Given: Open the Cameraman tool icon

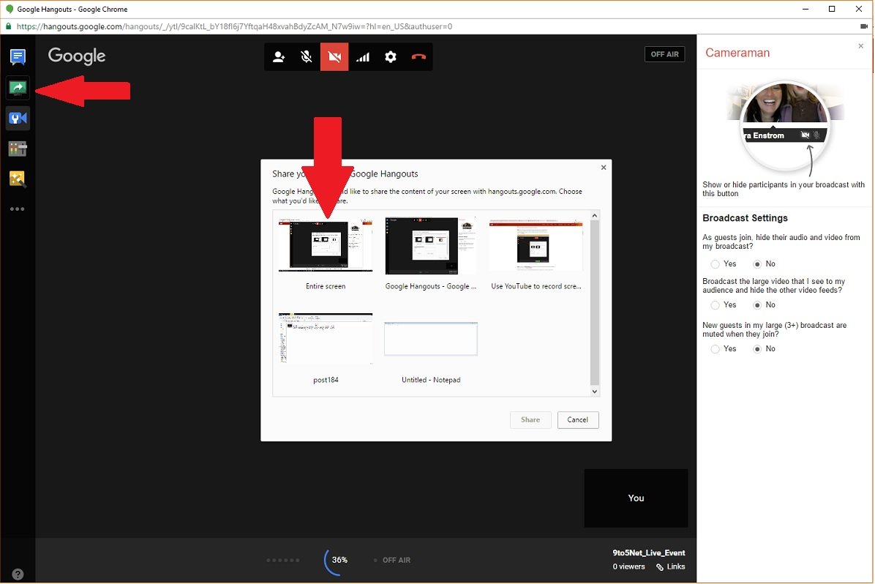Looking at the screenshot, I should [x=18, y=118].
